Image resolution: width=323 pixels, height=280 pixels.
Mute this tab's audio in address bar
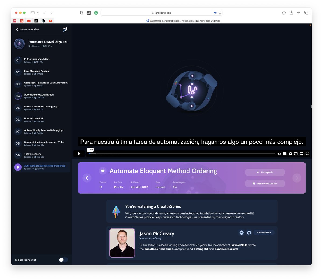(x=215, y=13)
